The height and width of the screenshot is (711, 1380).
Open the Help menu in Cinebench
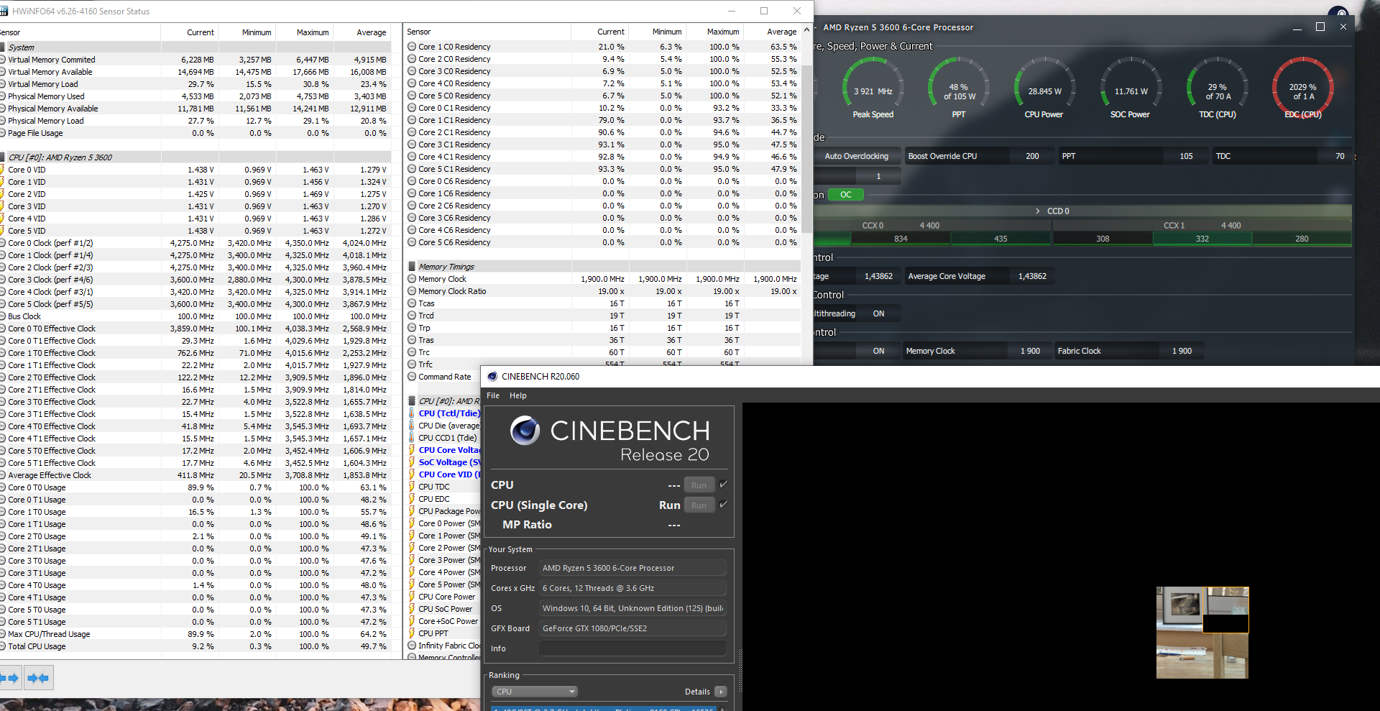pyautogui.click(x=518, y=395)
